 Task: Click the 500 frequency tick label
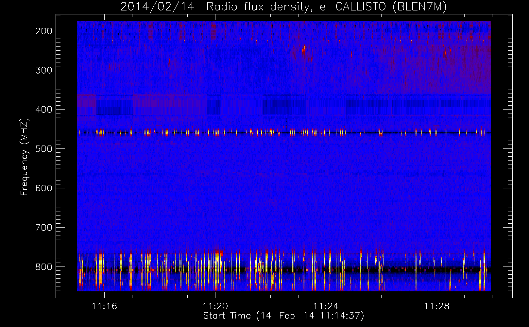[x=44, y=149]
